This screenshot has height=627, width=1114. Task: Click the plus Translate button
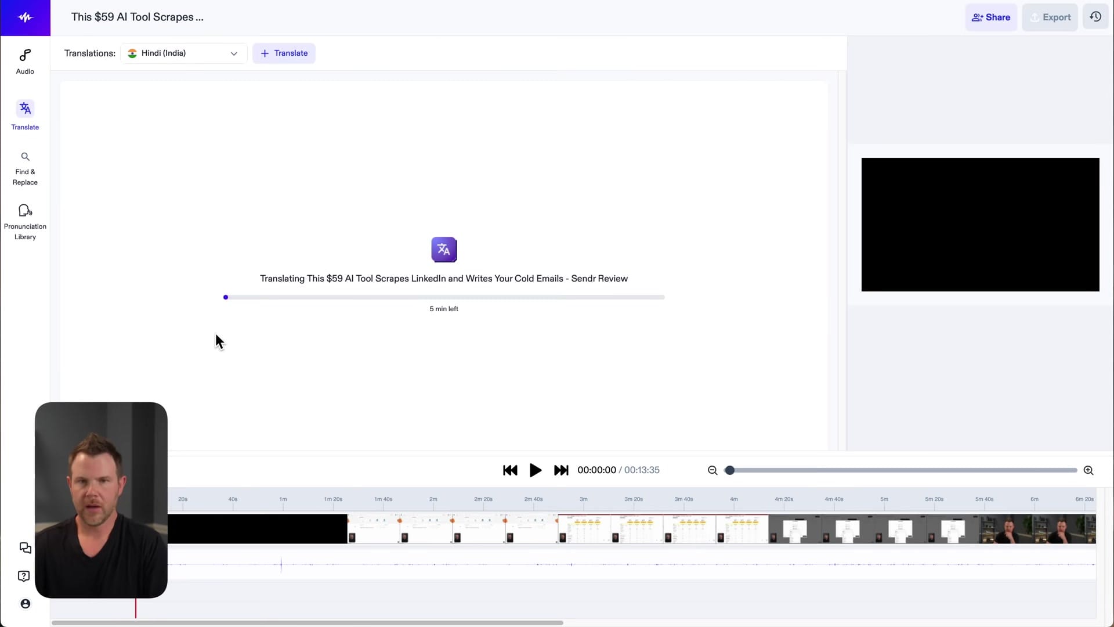[284, 53]
